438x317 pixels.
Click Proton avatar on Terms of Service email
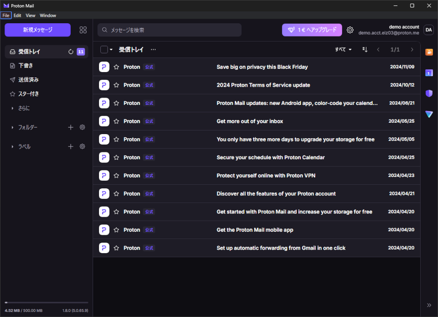(x=104, y=85)
